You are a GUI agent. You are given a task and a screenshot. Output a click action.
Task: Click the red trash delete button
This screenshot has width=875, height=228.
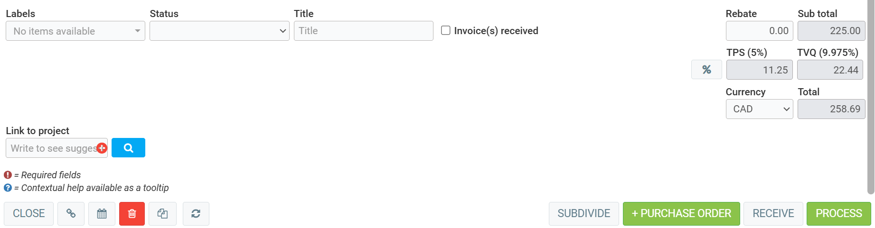pos(132,214)
